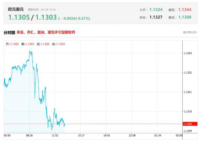Click the large bid price 1.1305

(19, 17)
